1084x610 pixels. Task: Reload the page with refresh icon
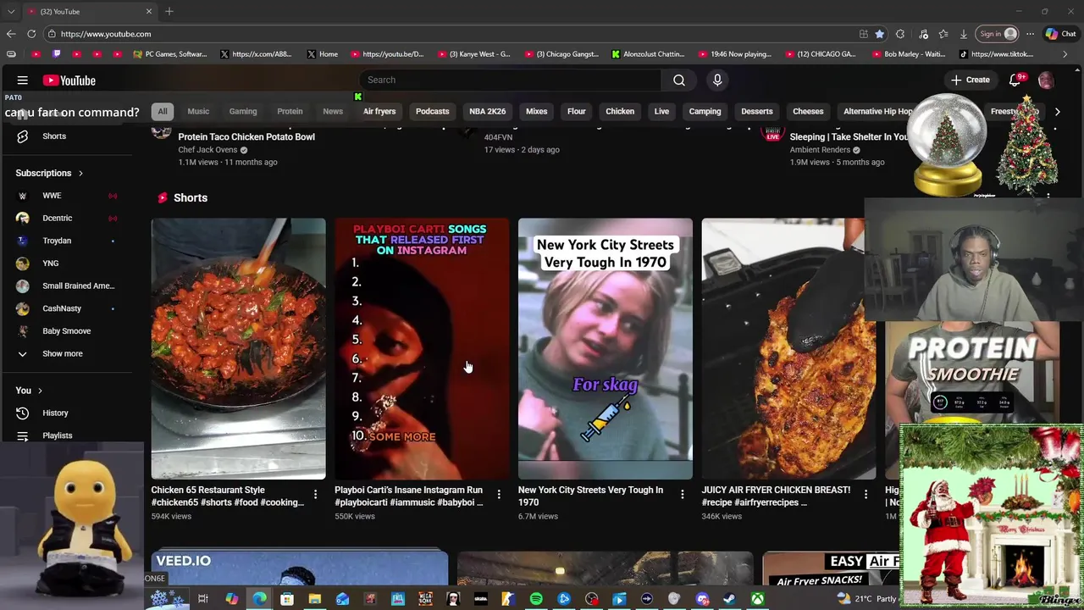pyautogui.click(x=31, y=34)
